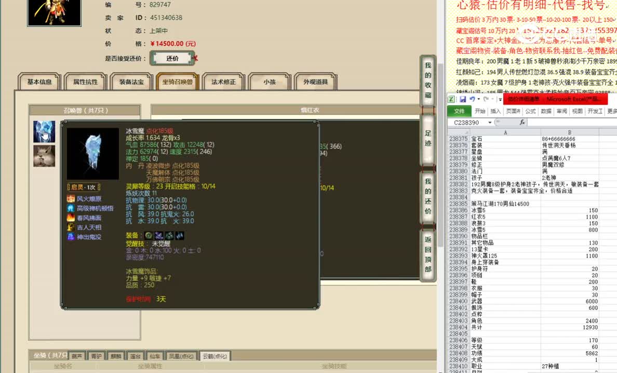Click the 武器 cell in Excel
Viewport: 617px width, 373px height.
pos(505,301)
